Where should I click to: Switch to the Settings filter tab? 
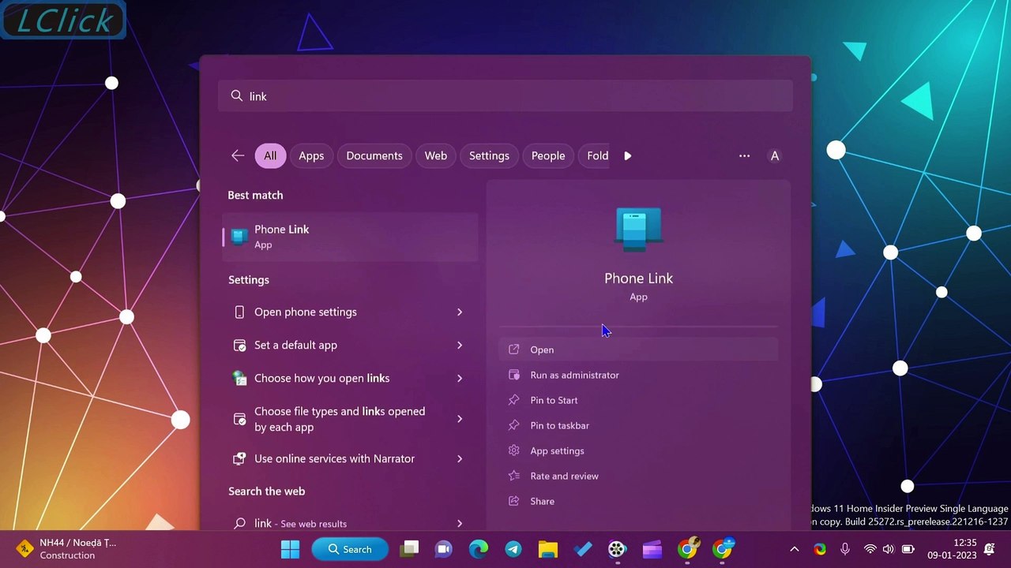pos(489,155)
